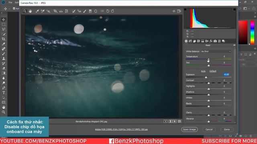This screenshot has width=257, height=144.
Task: Click the Done button
Action: pyautogui.click(x=227, y=130)
